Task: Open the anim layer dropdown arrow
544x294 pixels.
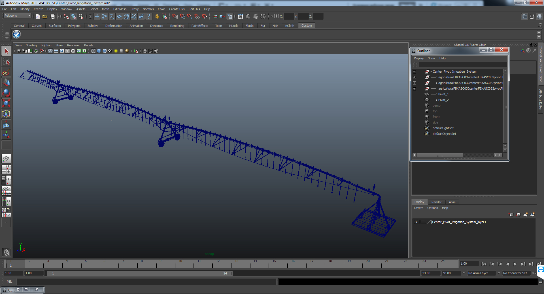Action: click(464, 273)
